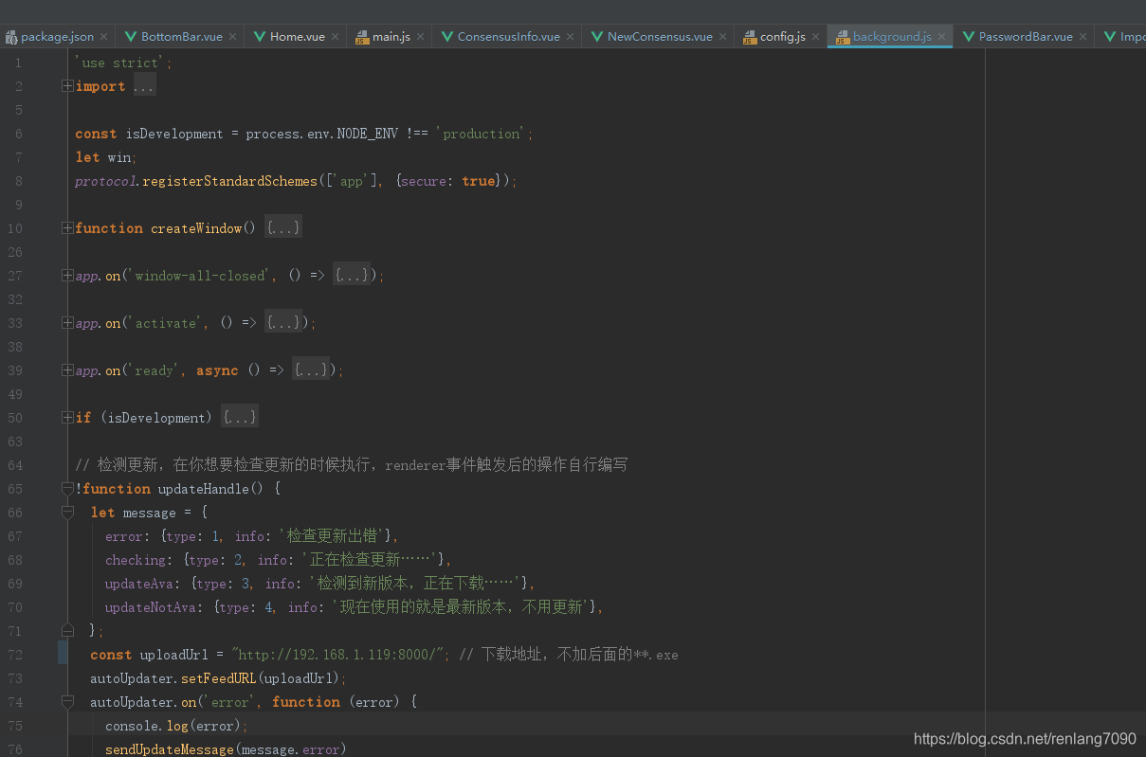
Task: Click registerStandardSchemes method call
Action: point(229,181)
